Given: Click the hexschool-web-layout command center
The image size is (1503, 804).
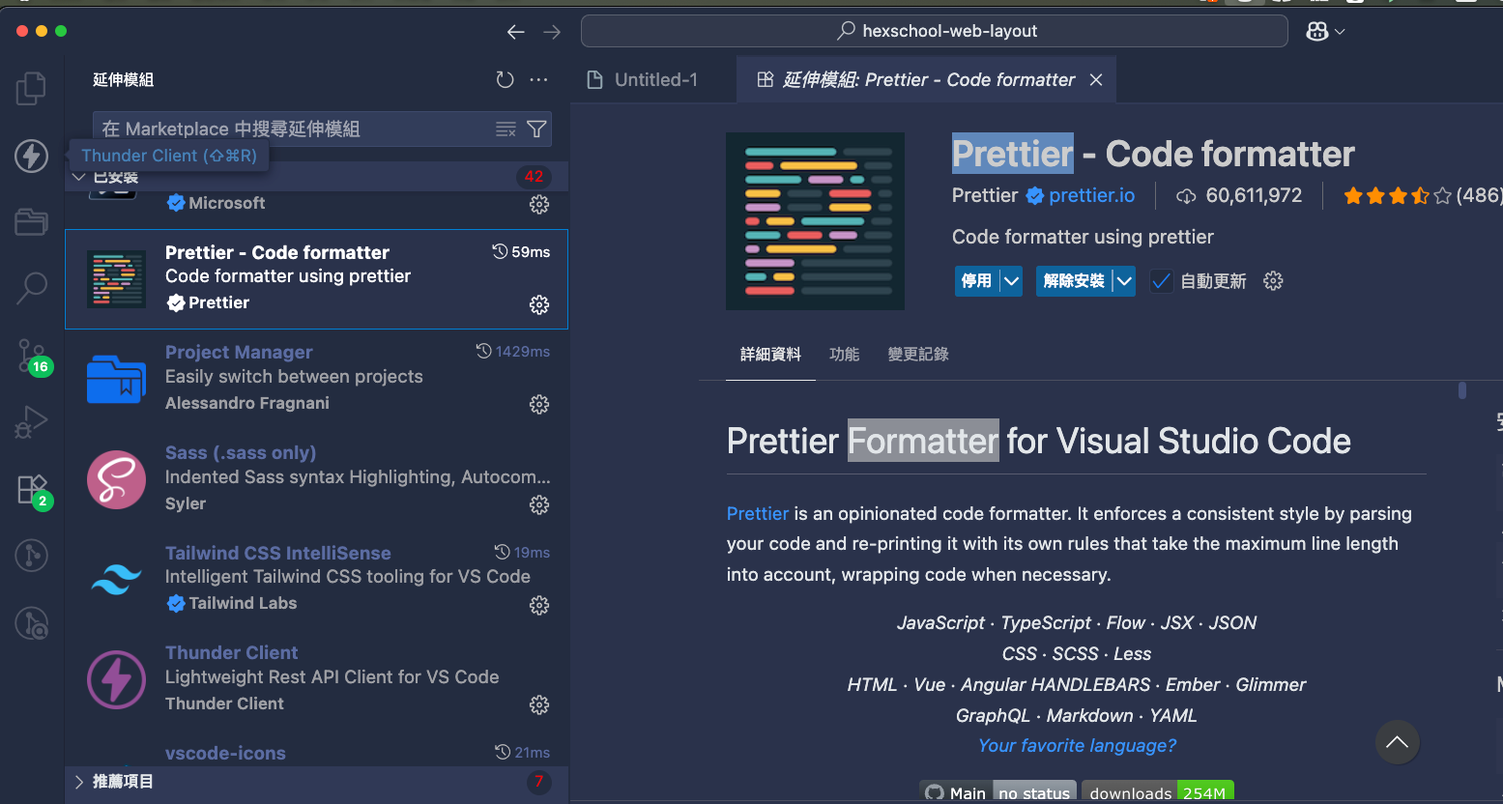Looking at the screenshot, I should pos(934,31).
